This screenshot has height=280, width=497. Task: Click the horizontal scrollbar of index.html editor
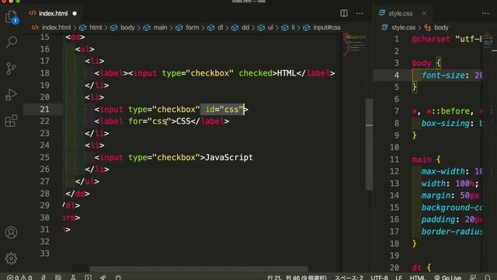[x=199, y=269]
